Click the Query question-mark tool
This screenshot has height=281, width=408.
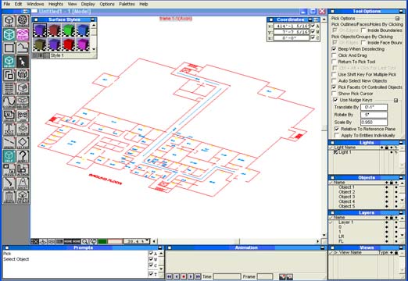click(23, 156)
